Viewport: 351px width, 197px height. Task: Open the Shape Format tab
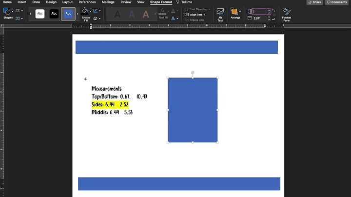[x=161, y=2]
